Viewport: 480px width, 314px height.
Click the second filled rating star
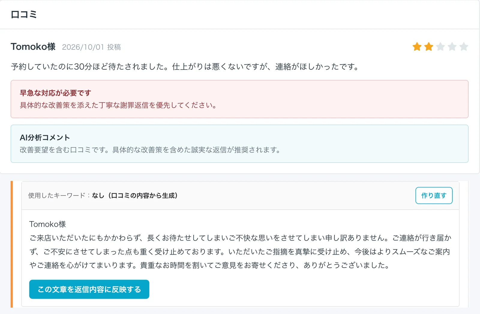click(x=429, y=47)
